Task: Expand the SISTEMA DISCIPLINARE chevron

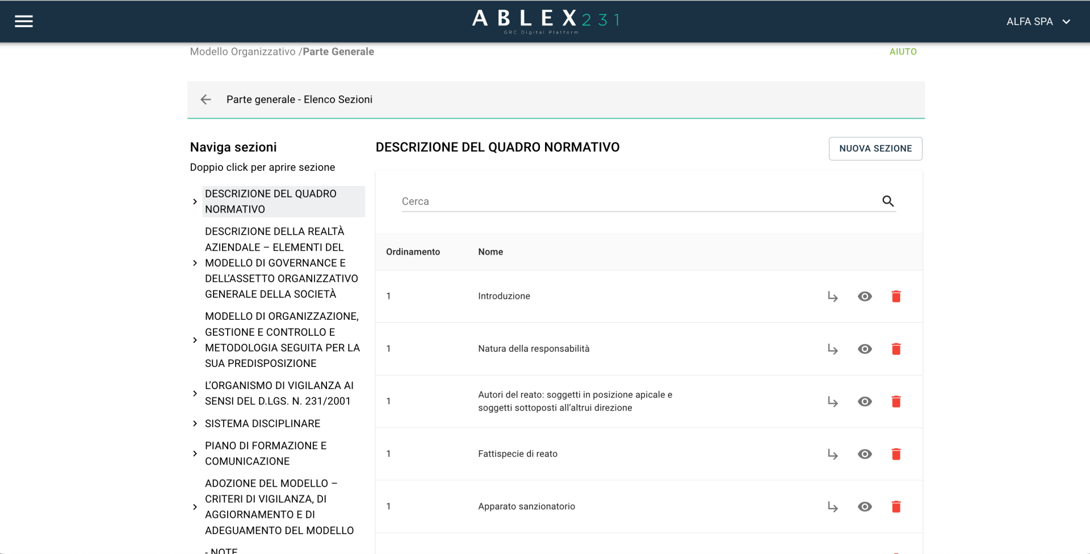Action: (195, 424)
